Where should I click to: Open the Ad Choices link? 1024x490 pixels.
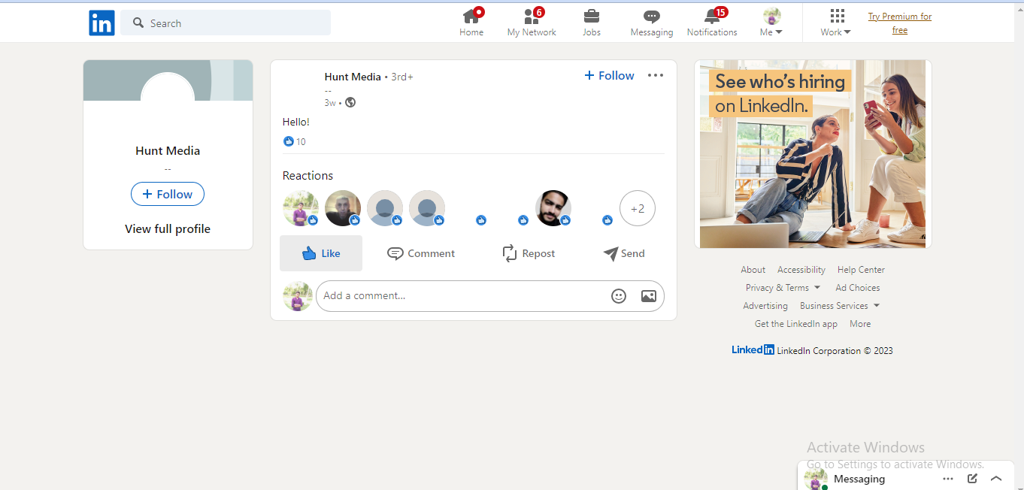click(x=858, y=288)
